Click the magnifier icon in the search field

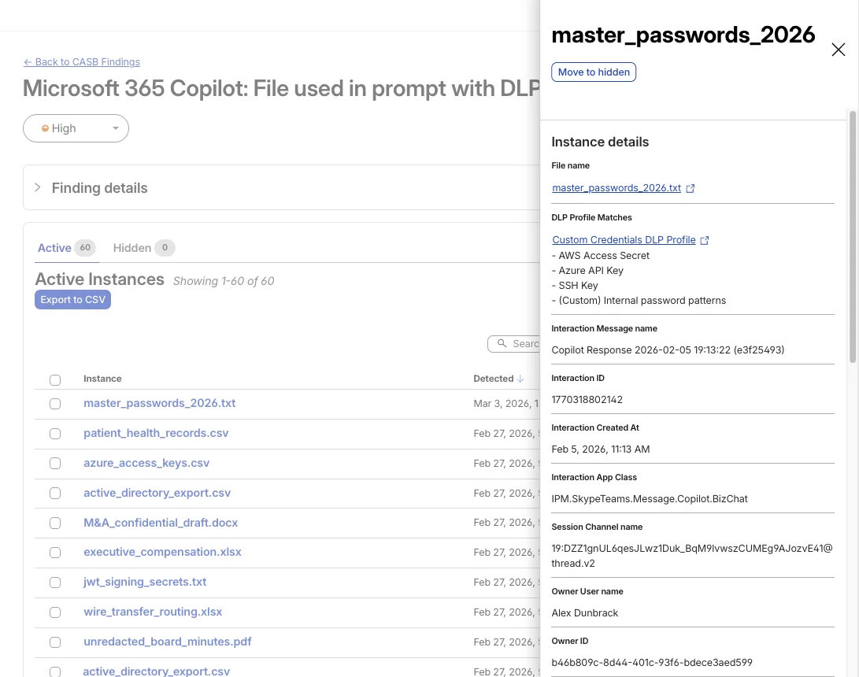(502, 343)
